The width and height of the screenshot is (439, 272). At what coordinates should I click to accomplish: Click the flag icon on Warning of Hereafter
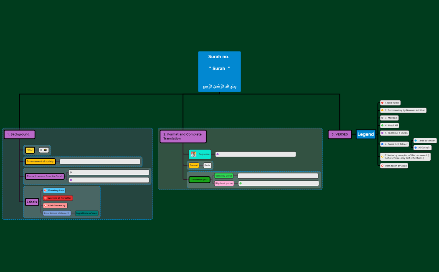pyautogui.click(x=46, y=198)
